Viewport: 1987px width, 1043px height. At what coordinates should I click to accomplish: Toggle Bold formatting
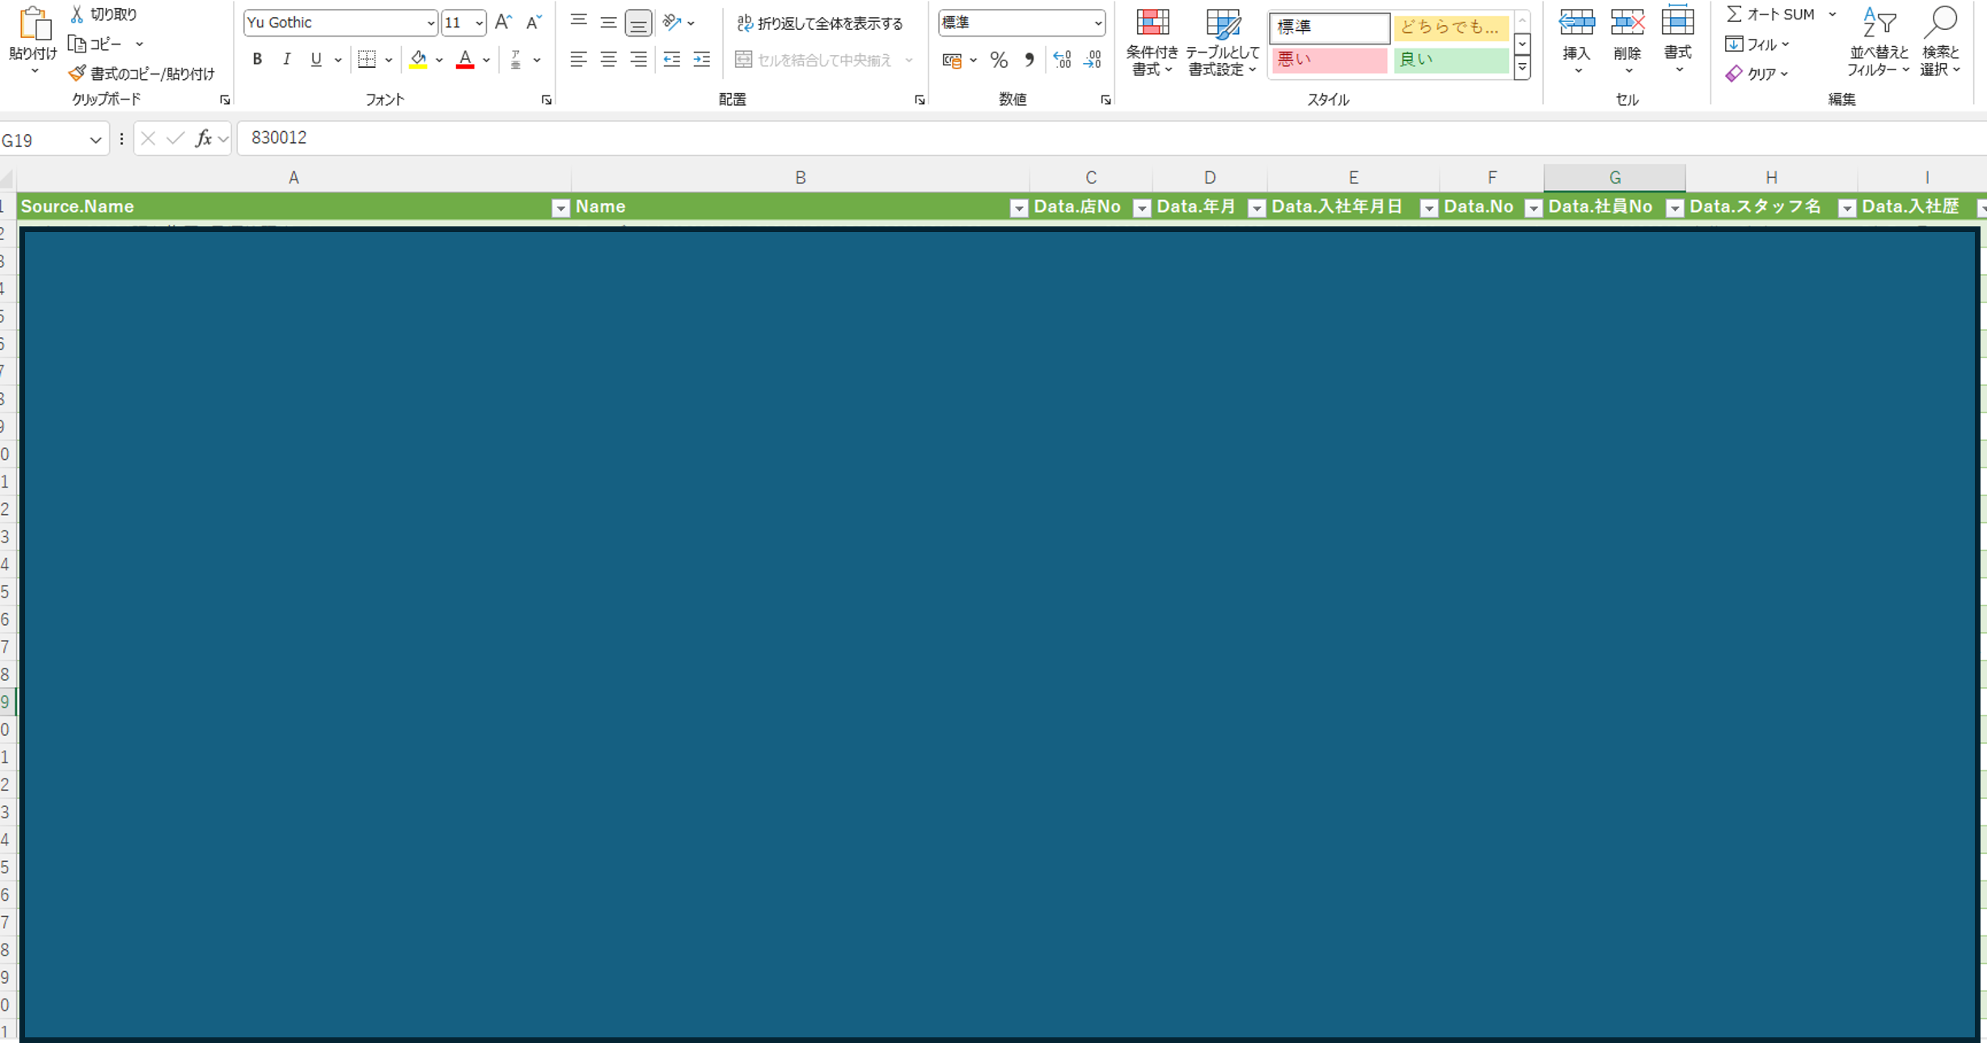point(257,59)
